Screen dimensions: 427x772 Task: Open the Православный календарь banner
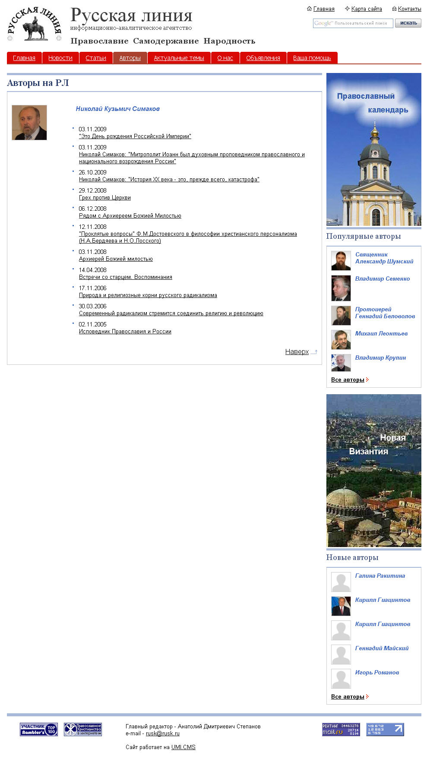click(x=374, y=149)
